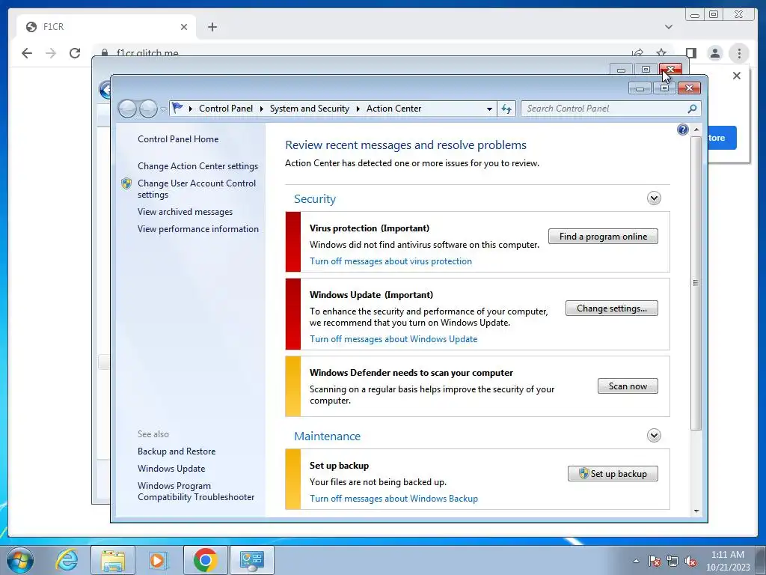
Task: Expand the breadcrumb root arrow
Action: [190, 109]
